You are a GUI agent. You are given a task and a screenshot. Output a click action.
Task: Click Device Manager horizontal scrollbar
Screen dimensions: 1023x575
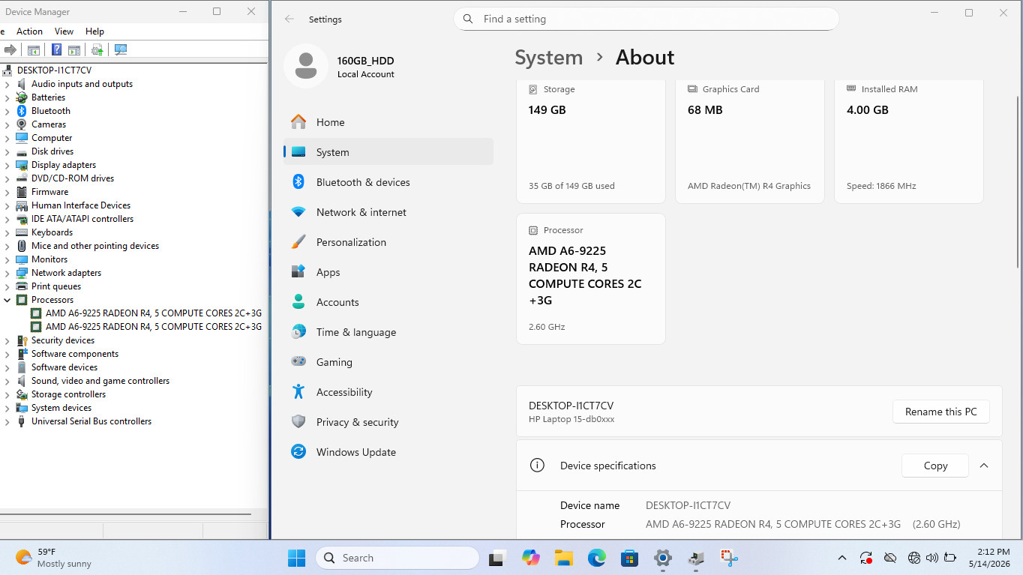click(x=125, y=514)
